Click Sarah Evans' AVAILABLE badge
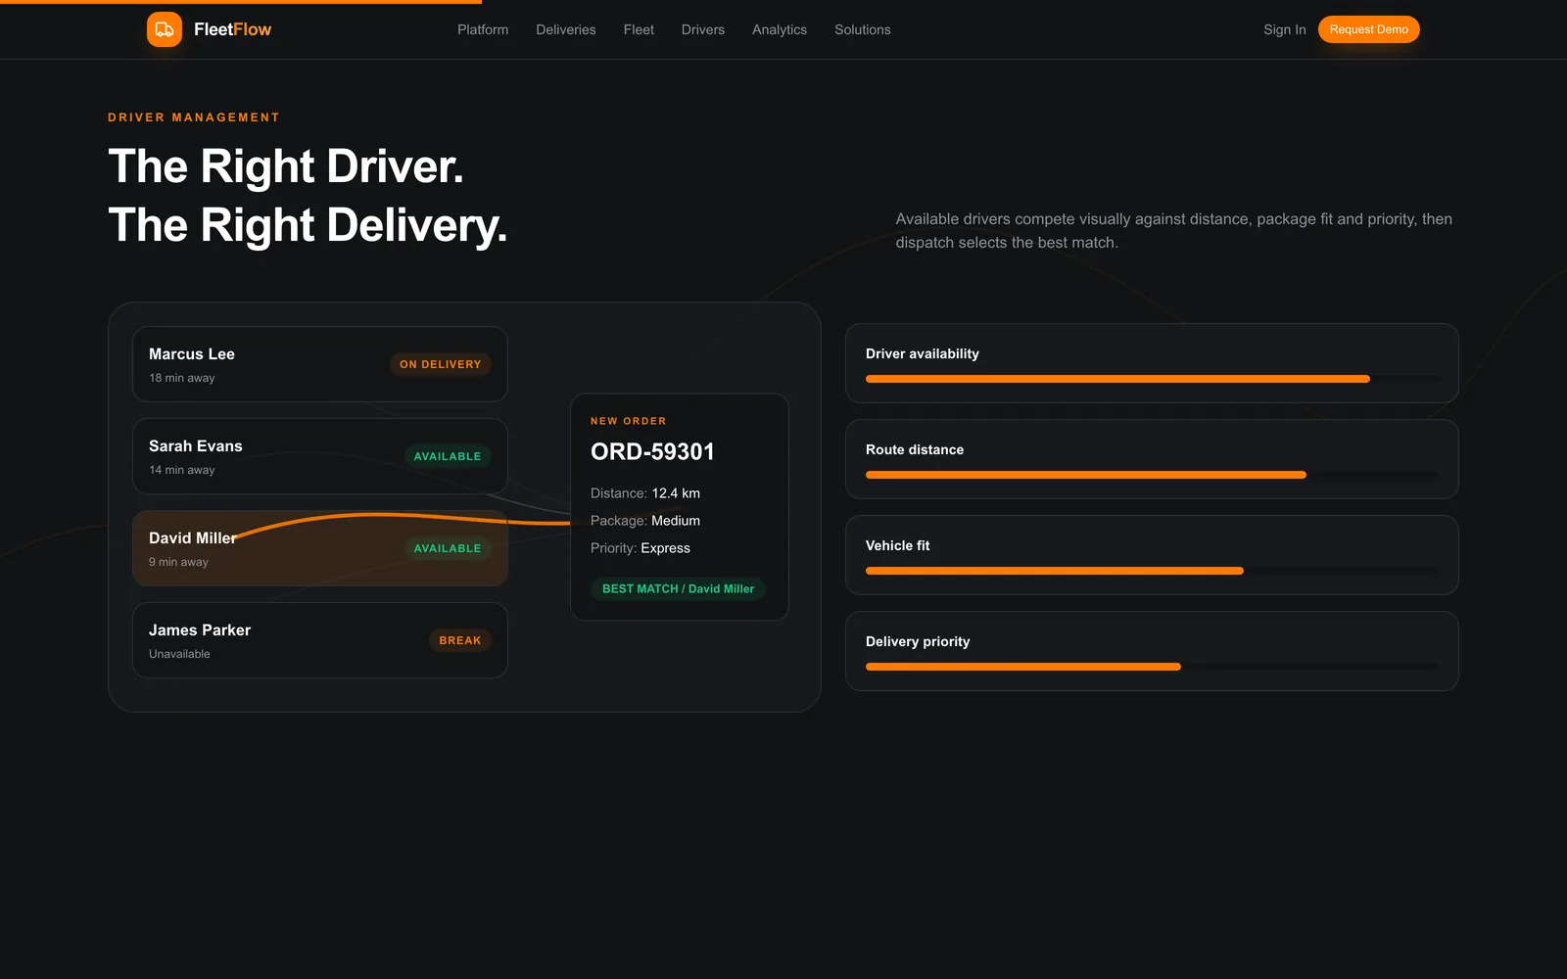The image size is (1567, 979). click(448, 456)
